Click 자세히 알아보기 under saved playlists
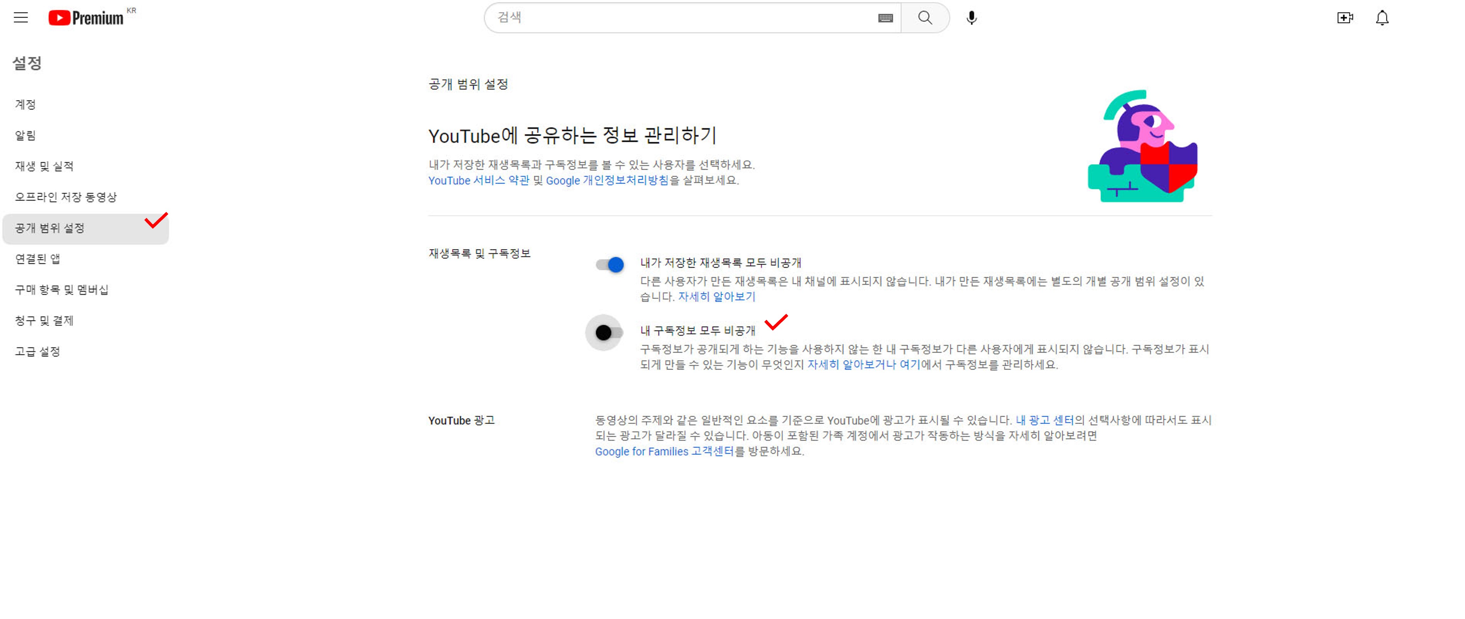This screenshot has height=619, width=1465. pyautogui.click(x=717, y=296)
